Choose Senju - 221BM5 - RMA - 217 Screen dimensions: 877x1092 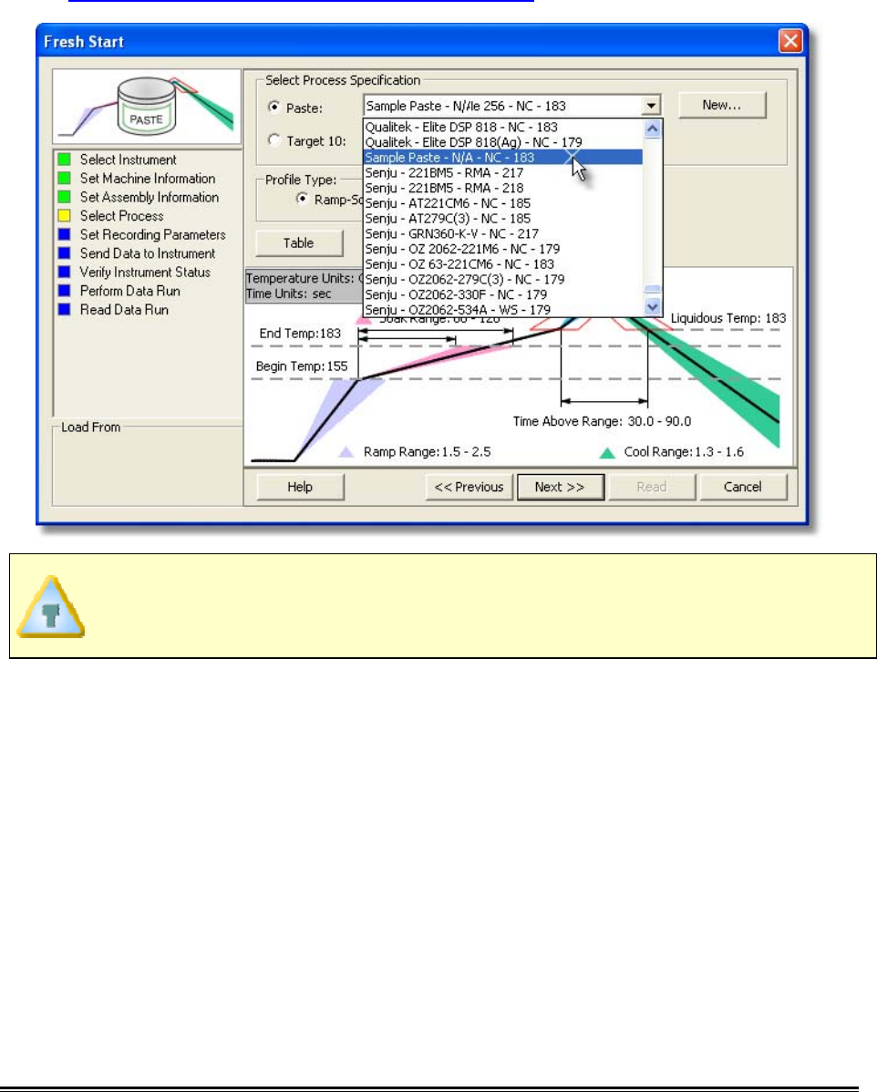point(503,172)
